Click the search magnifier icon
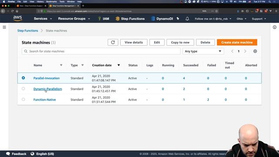 click(x=26, y=51)
